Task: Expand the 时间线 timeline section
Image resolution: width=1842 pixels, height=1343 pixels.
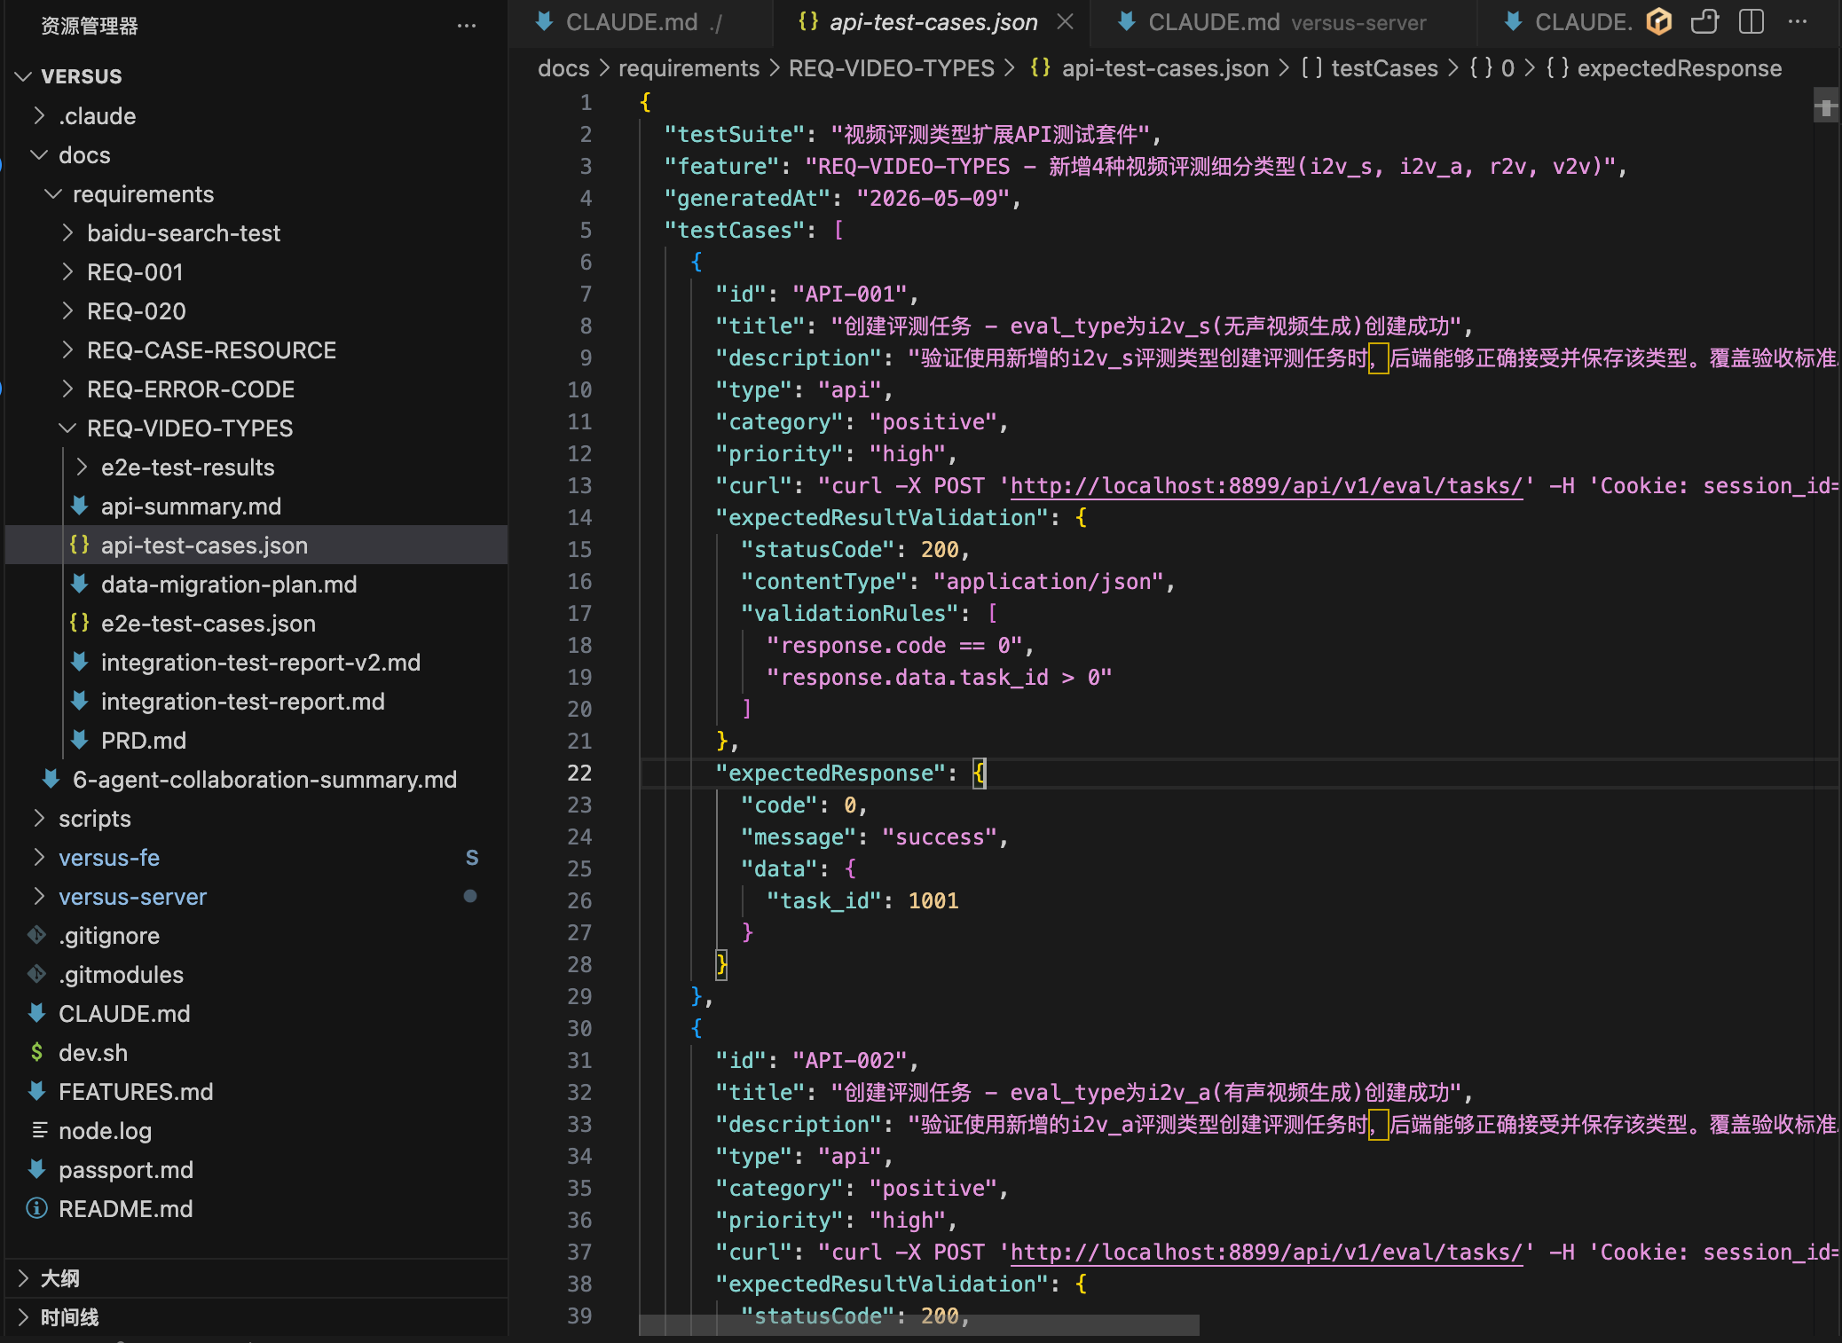Action: (x=69, y=1317)
